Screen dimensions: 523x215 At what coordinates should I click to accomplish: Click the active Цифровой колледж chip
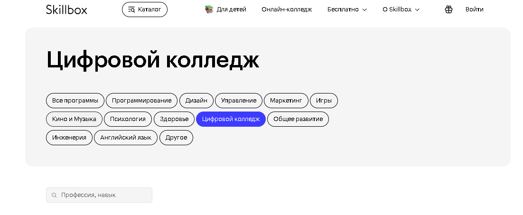[x=231, y=119]
